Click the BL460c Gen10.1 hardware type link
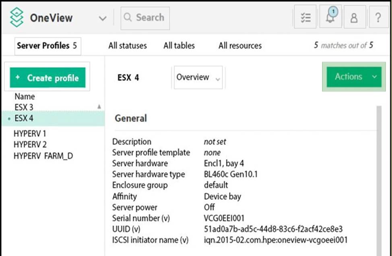This screenshot has height=256, width=392. pos(231,174)
